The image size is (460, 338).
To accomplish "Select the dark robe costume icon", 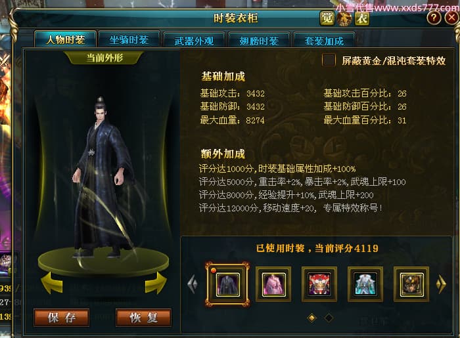I will (x=227, y=284).
